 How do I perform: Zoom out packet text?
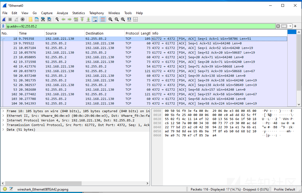[x=117, y=19]
